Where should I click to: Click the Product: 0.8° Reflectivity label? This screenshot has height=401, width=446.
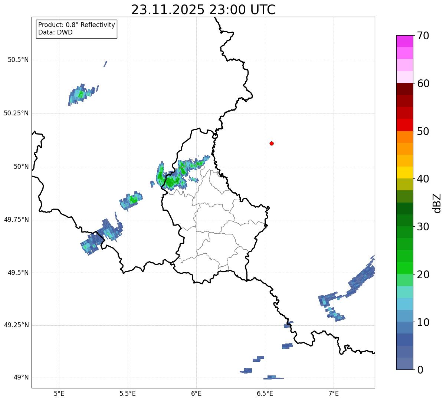[77, 25]
